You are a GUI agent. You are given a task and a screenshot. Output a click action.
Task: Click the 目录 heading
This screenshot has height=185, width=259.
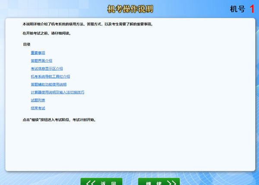[27, 44]
